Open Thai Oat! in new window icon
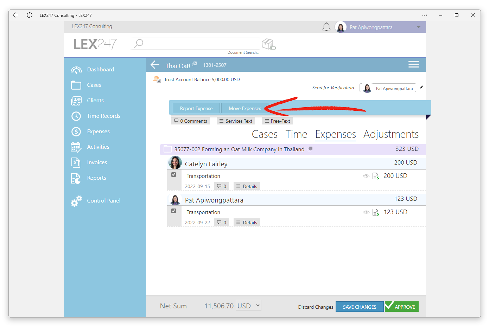Image resolution: width=489 pixels, height=327 pixels. pyautogui.click(x=195, y=64)
